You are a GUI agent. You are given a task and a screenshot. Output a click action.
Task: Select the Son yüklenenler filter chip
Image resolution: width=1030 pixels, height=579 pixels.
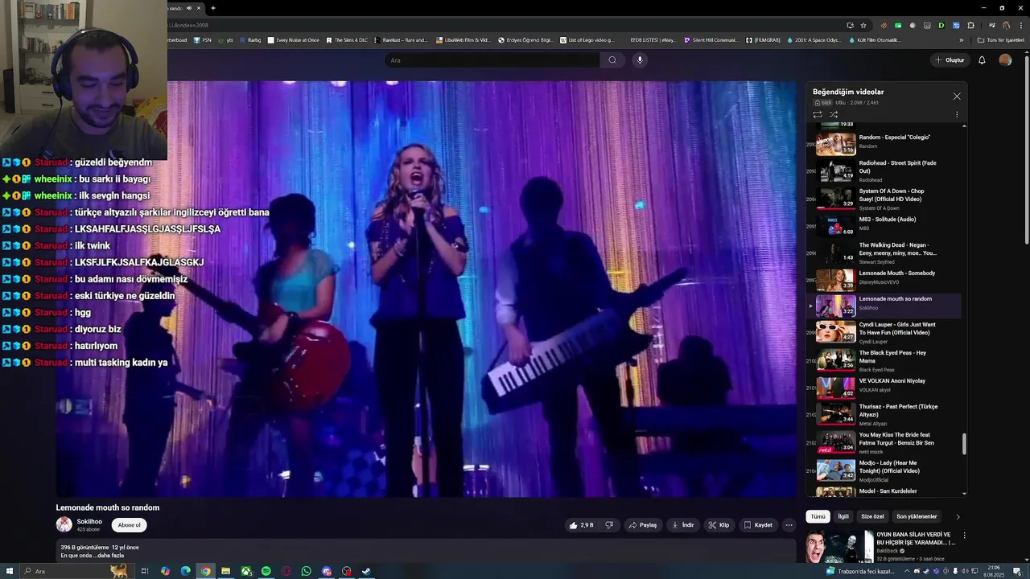[x=917, y=516]
